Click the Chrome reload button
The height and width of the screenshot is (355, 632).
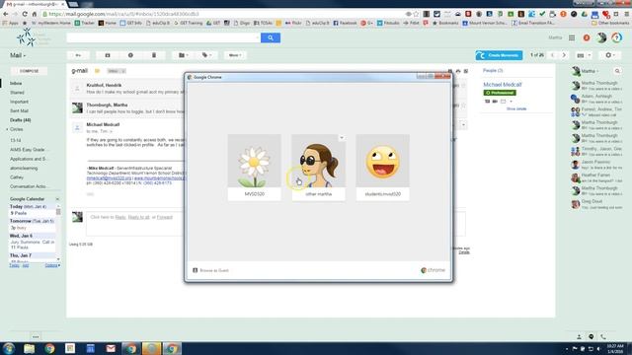click(25, 14)
